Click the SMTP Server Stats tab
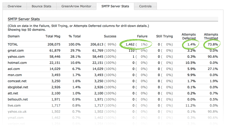This screenshot has width=226, height=127. [115, 6]
